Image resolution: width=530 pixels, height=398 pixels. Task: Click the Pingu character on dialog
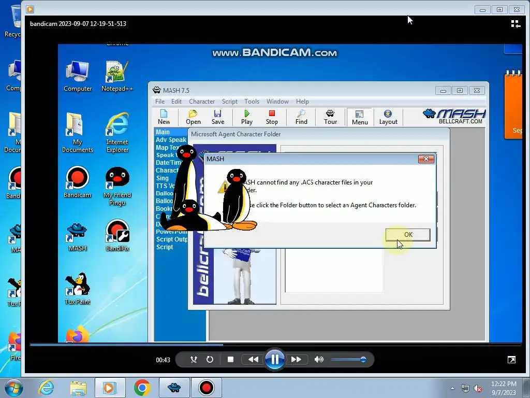[x=239, y=199]
